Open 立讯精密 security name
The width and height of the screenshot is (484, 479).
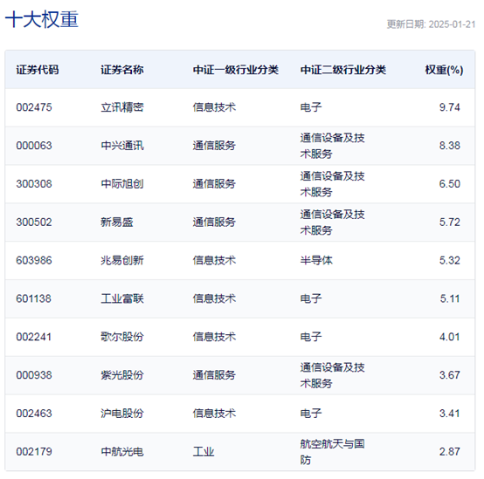point(122,107)
